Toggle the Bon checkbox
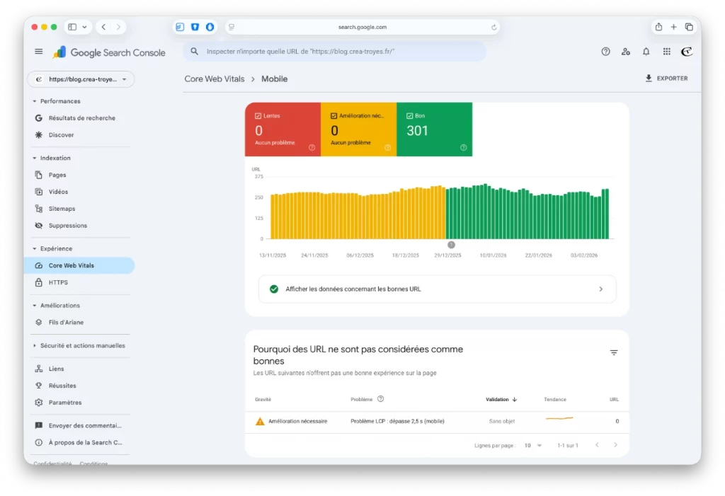 pos(410,115)
